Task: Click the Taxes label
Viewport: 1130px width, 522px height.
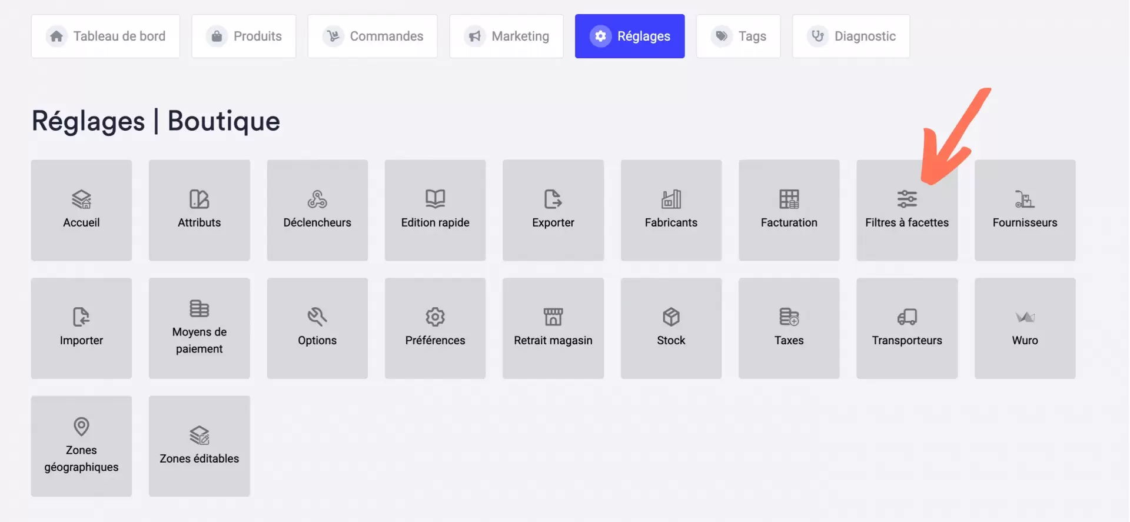Action: pos(789,340)
